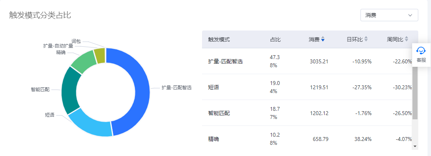This screenshot has width=431, height=156.
Task: Click the 短语 row in the table
Action: pyautogui.click(x=214, y=87)
